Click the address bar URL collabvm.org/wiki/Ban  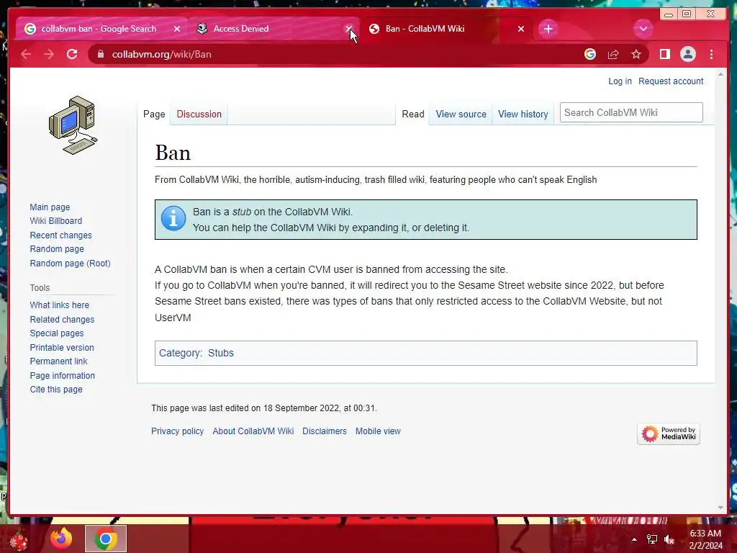161,54
